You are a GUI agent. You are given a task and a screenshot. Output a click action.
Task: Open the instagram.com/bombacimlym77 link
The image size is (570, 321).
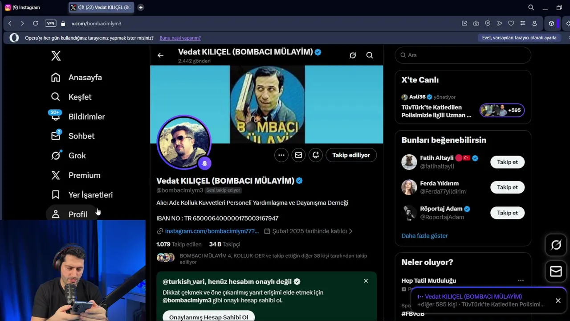click(212, 231)
